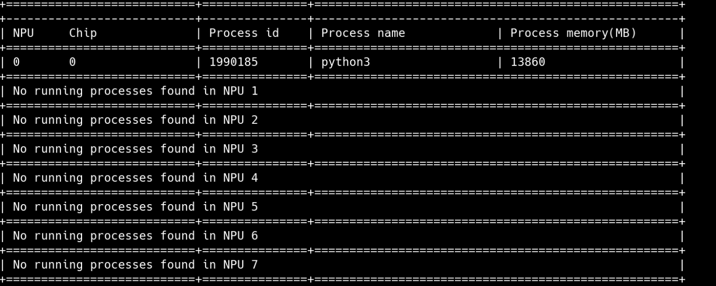Click "No running processes found in NPU 1"
This screenshot has height=286, width=716.
pyautogui.click(x=135, y=92)
